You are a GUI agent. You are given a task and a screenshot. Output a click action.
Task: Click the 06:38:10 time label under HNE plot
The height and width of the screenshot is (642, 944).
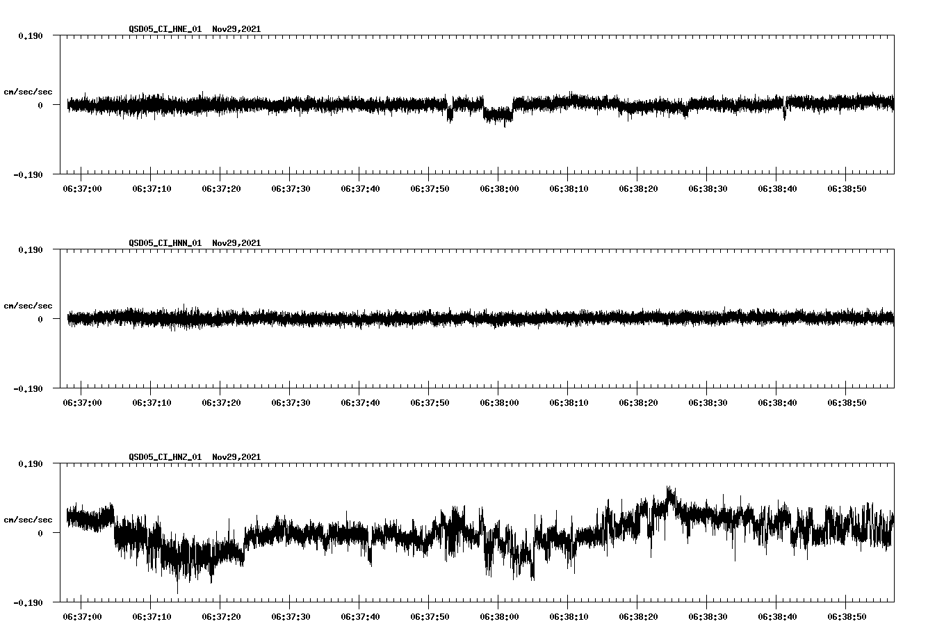click(x=569, y=189)
